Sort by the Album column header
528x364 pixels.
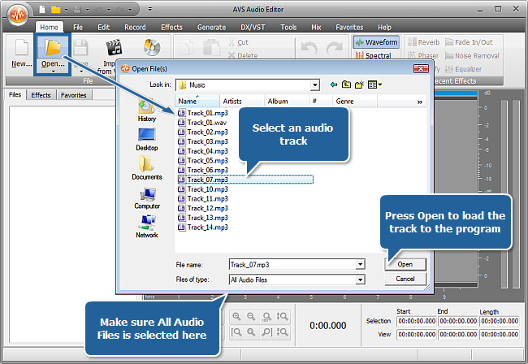[287, 101]
